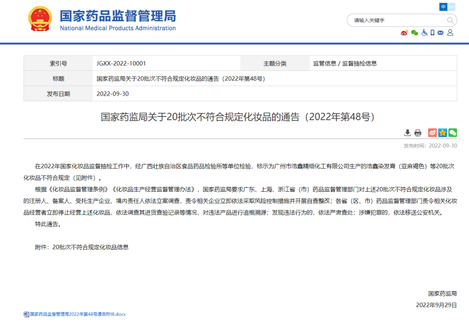Screen dimensions: 469x336
Task: Expand search via magnifier icon
Action: tap(450, 20)
